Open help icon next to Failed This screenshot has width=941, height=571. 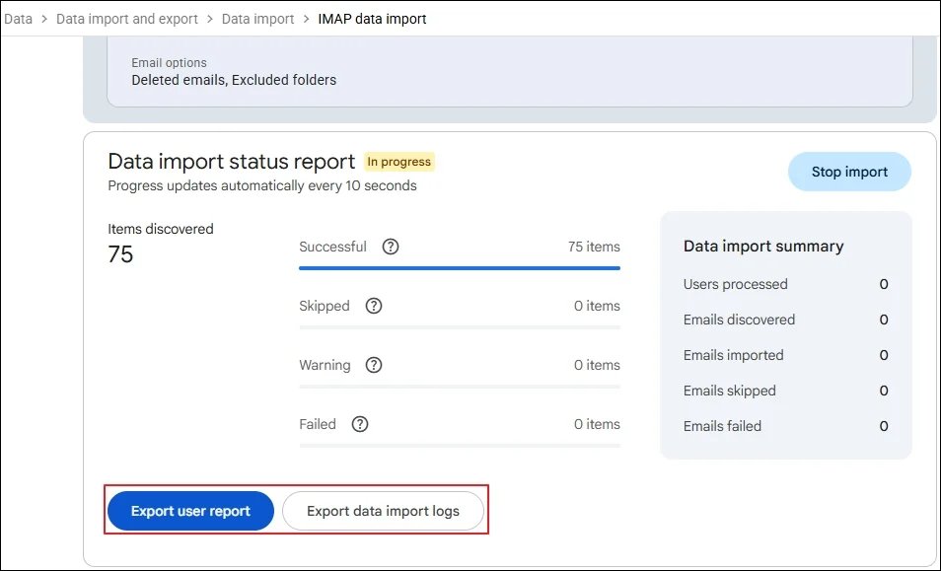coord(360,424)
